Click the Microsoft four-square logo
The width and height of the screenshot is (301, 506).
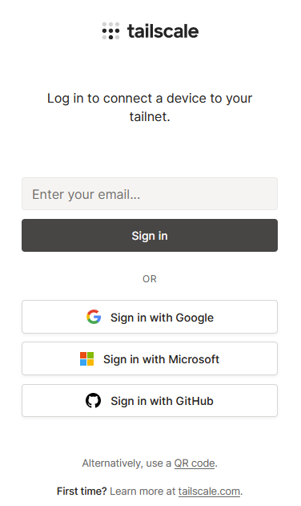(87, 358)
